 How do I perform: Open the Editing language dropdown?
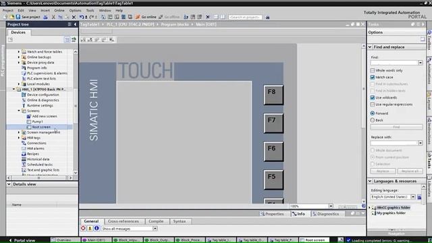point(412,196)
